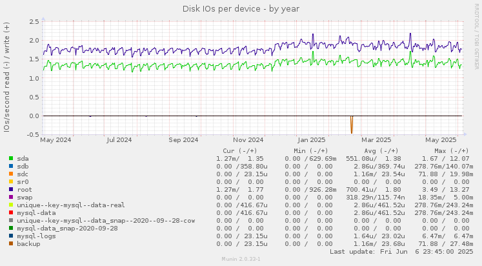Click mysql-logs max value 6.47m / 6.47m
Image resolution: width=482 pixels, height=266 pixels.
tap(448, 236)
